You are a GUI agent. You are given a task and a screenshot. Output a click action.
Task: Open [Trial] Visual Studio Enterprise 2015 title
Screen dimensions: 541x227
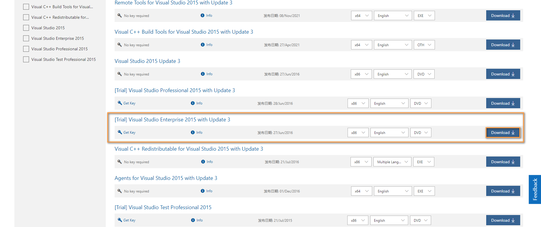pos(172,120)
